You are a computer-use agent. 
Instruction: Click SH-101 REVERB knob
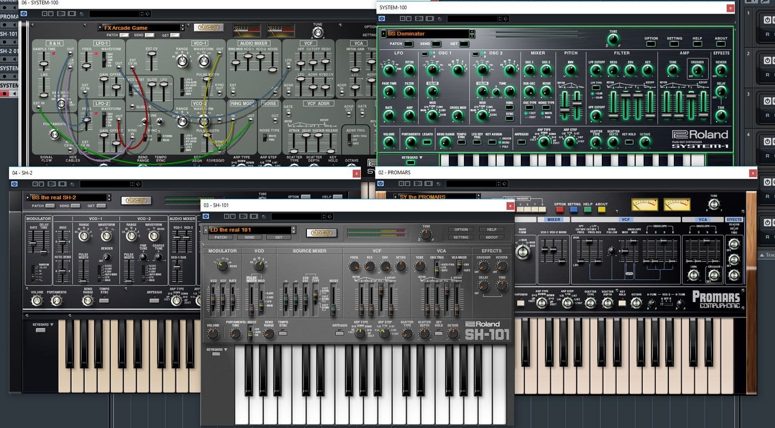[x=502, y=267]
